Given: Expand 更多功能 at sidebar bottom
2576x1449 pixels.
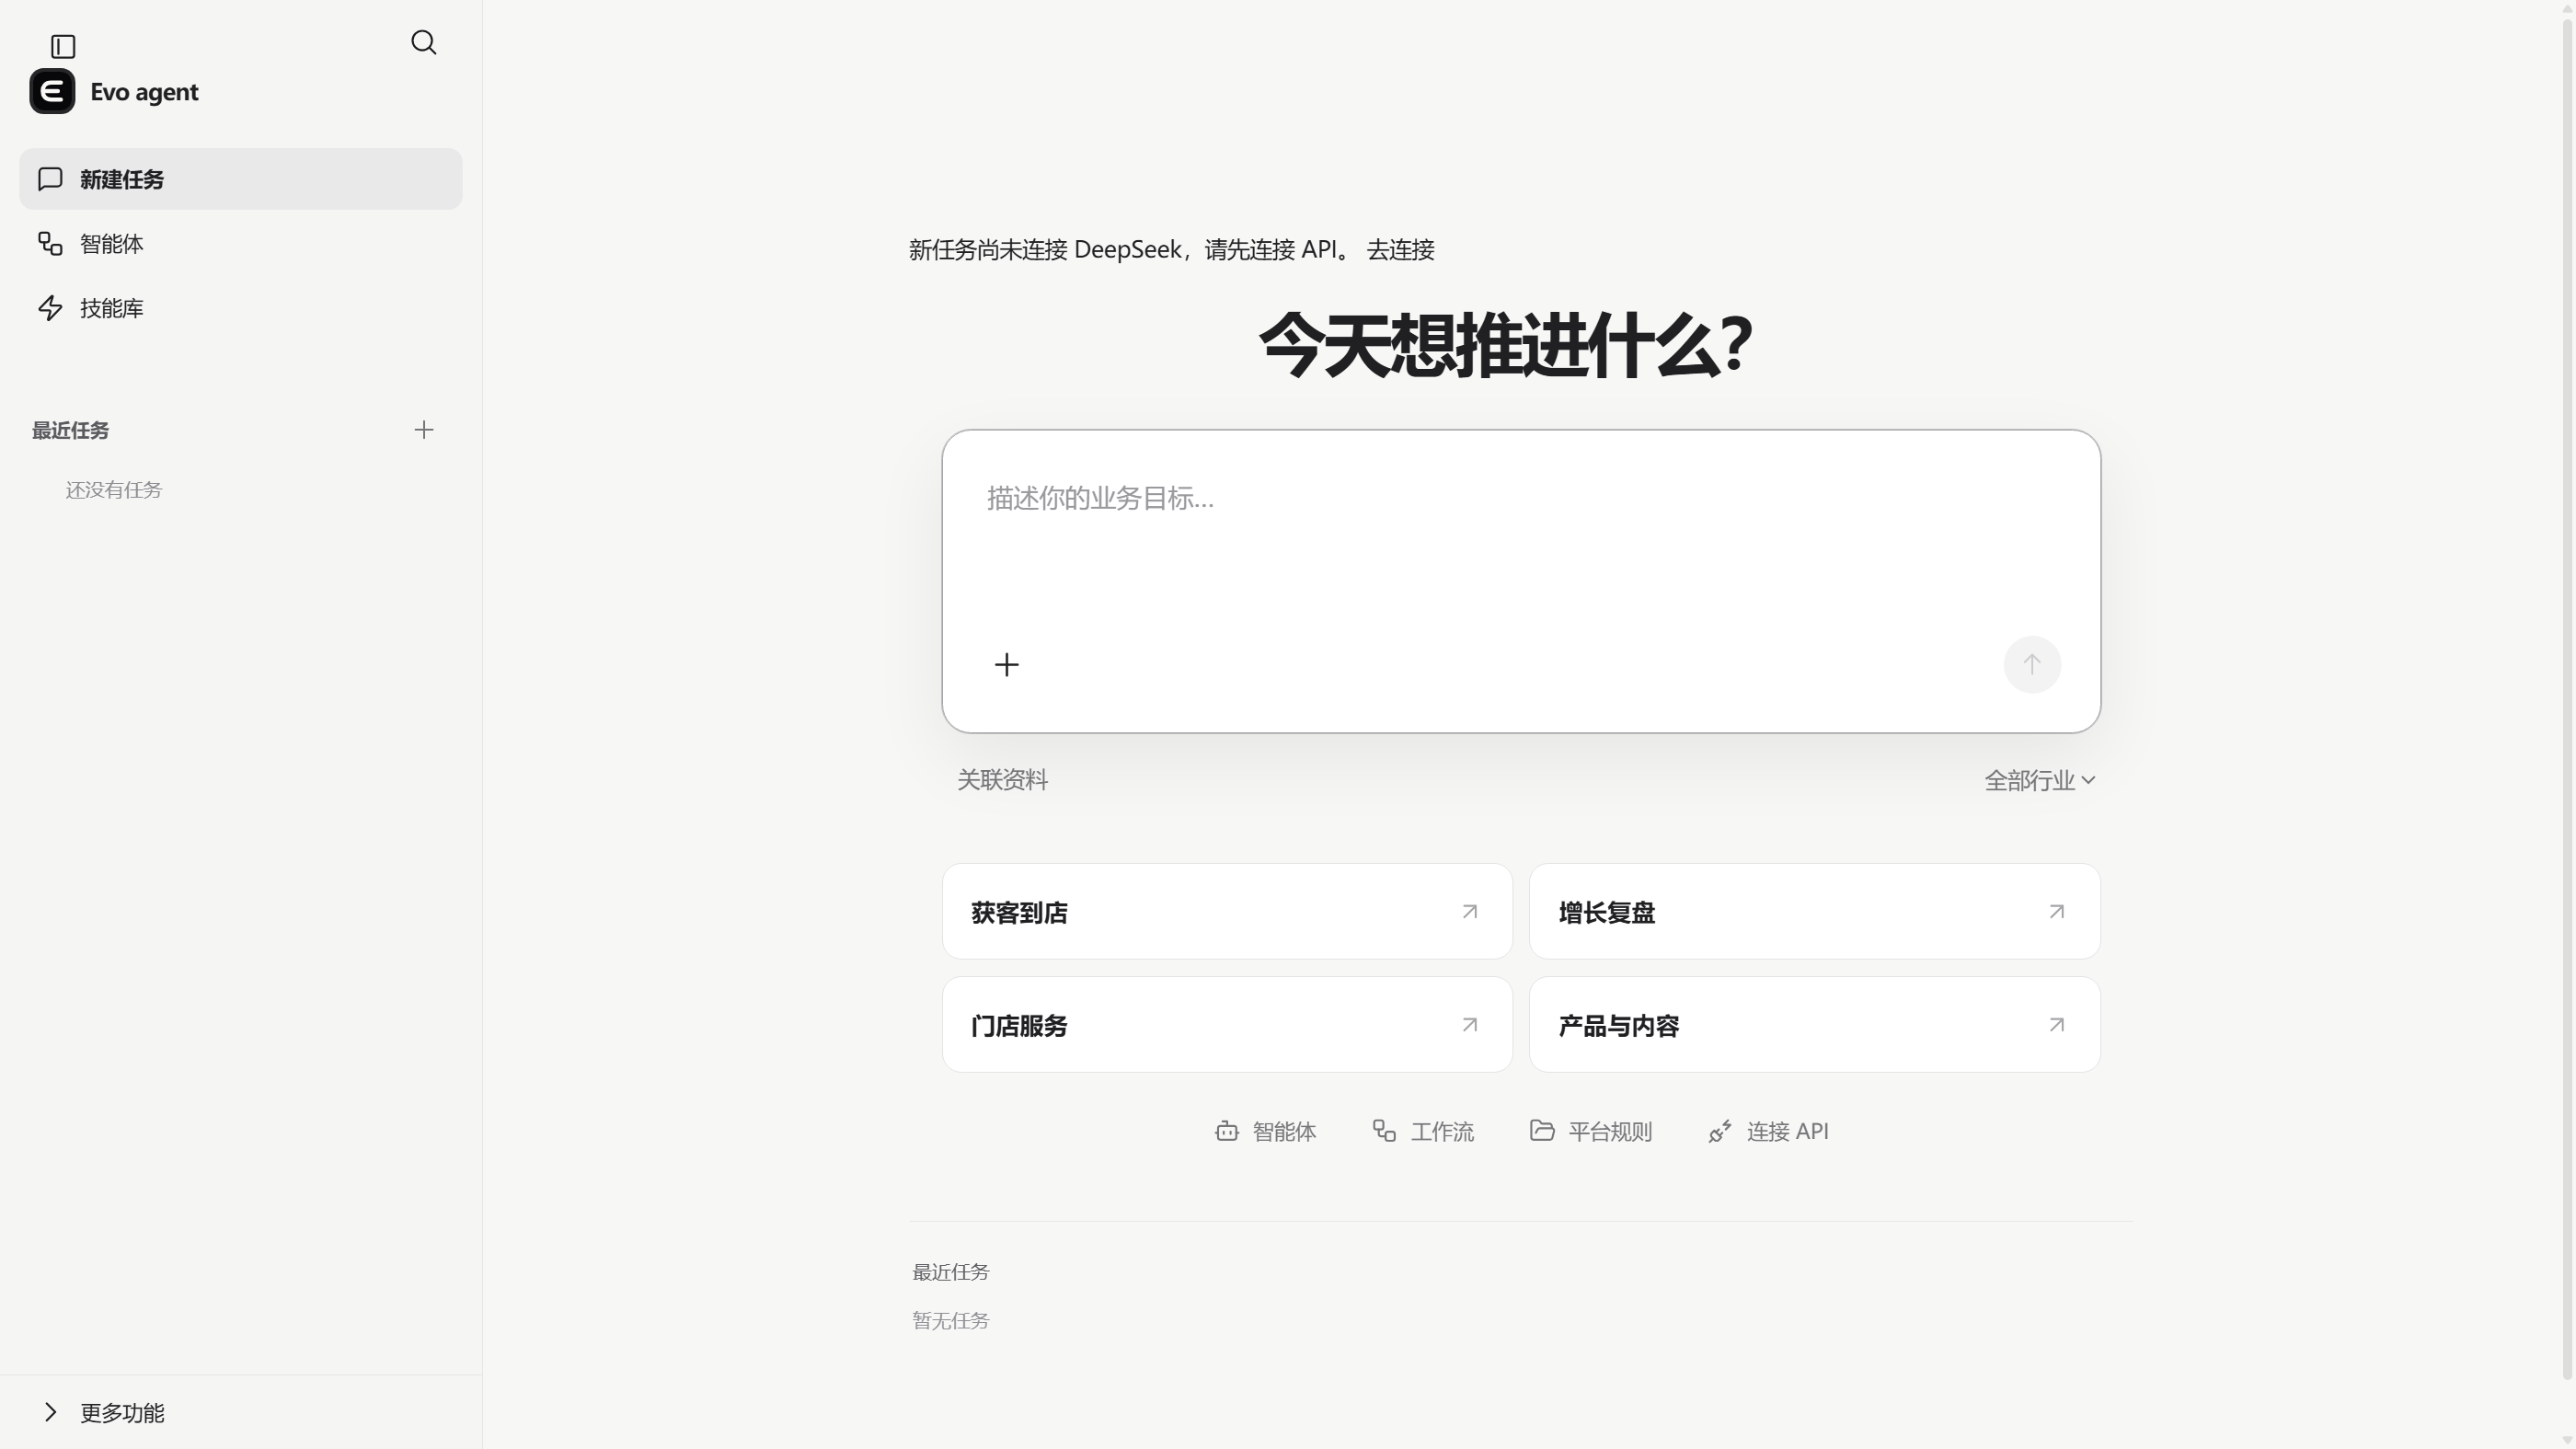Looking at the screenshot, I should click(241, 1412).
